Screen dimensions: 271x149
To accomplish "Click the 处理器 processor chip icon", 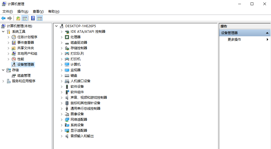I will pos(67,37).
